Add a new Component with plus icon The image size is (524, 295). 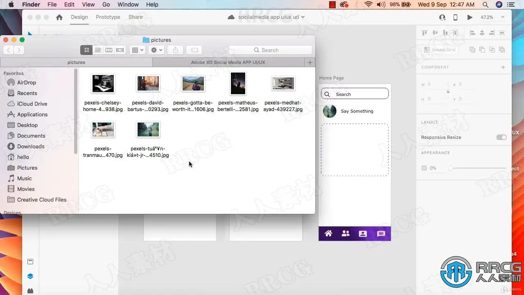click(503, 67)
